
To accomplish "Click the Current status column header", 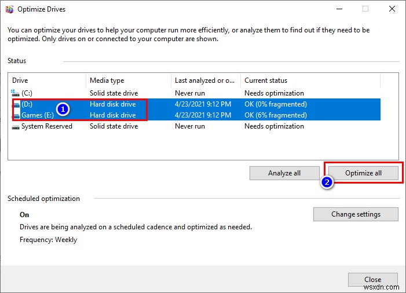I will click(x=310, y=80).
